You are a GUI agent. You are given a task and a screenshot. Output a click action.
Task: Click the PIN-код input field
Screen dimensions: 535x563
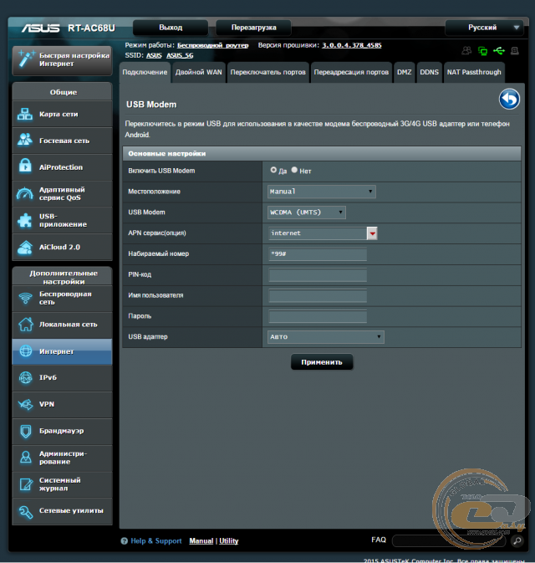318,275
